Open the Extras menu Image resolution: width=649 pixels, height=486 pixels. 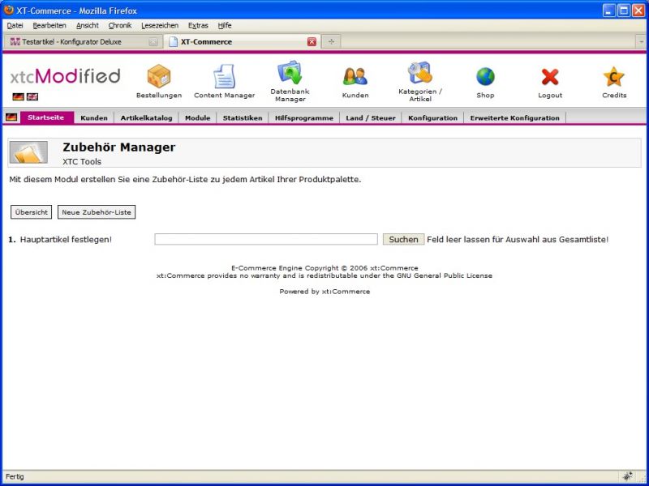pyautogui.click(x=198, y=26)
